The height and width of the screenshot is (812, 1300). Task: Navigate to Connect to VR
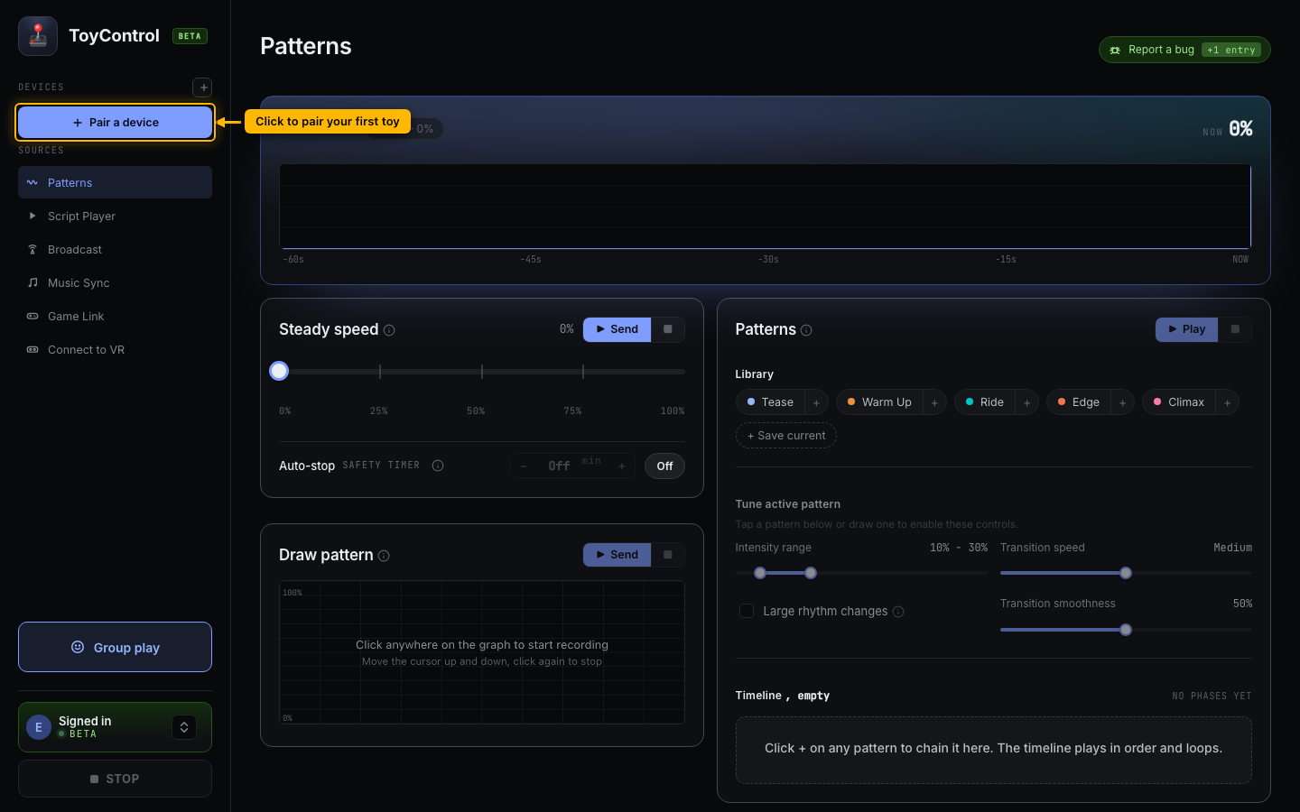(x=115, y=349)
